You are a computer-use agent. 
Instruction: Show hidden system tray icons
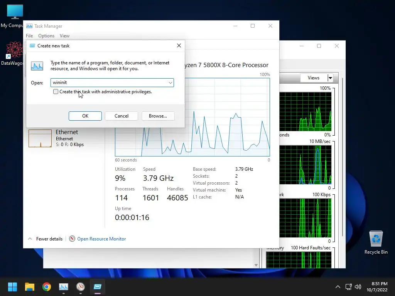tap(338, 287)
